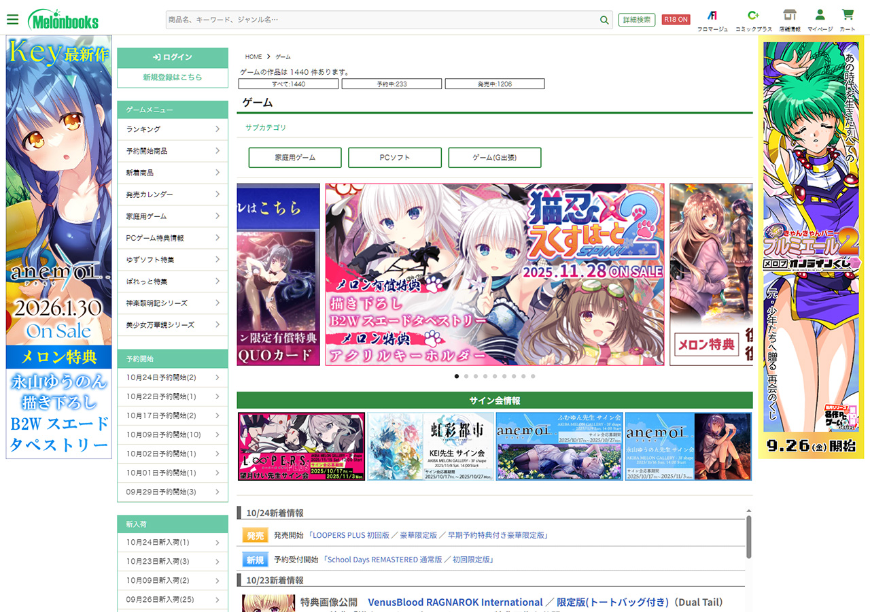The image size is (870, 612).
Task: Select the last carousel pagination dot
Action: 533,376
